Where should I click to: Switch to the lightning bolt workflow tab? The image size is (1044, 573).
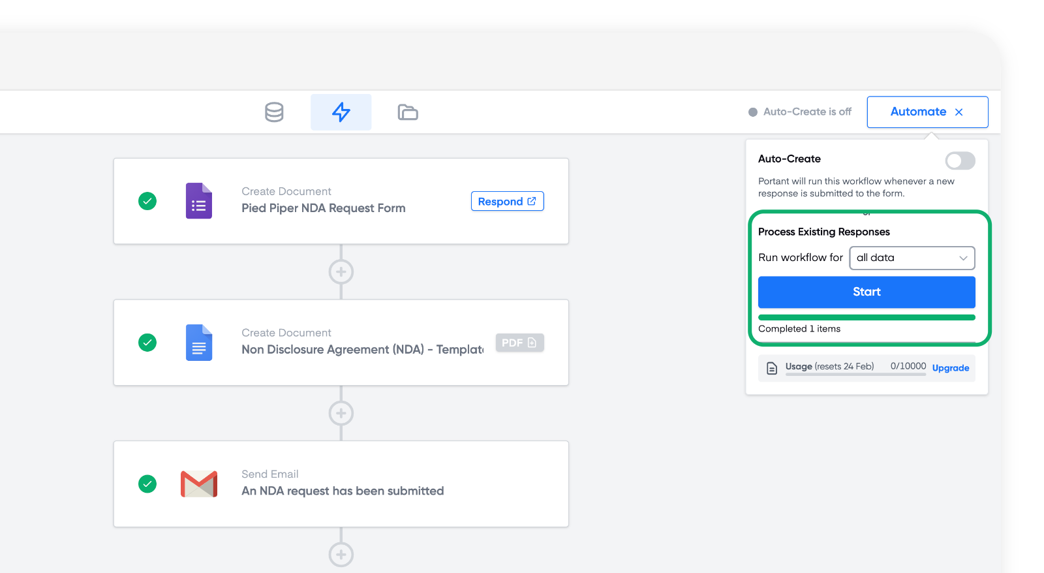click(x=341, y=112)
